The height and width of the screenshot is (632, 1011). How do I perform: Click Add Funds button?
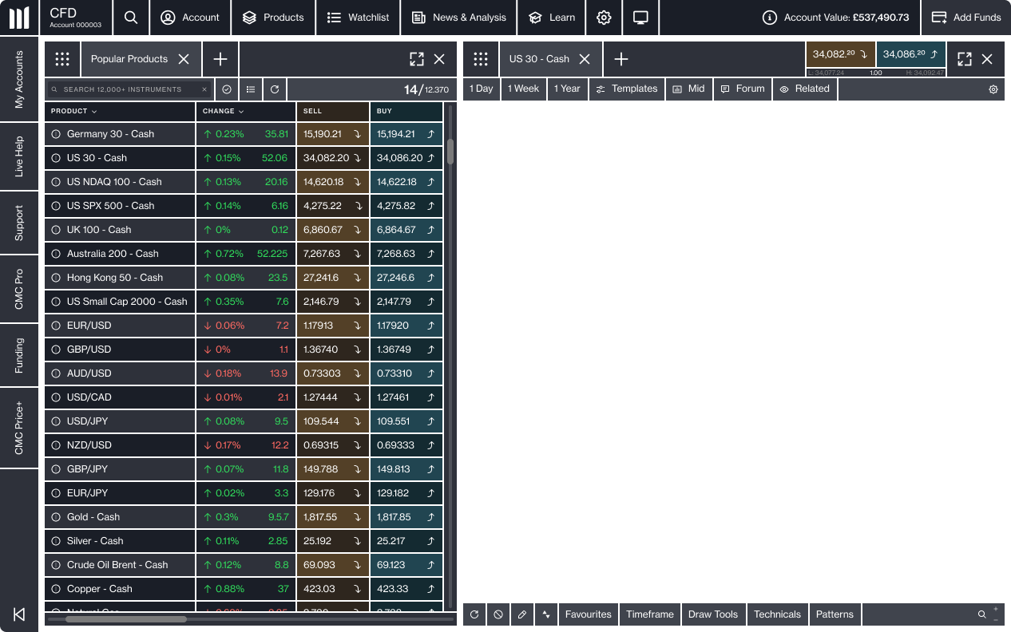pyautogui.click(x=966, y=18)
